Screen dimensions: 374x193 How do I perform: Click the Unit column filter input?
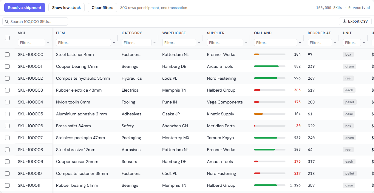click(x=352, y=43)
